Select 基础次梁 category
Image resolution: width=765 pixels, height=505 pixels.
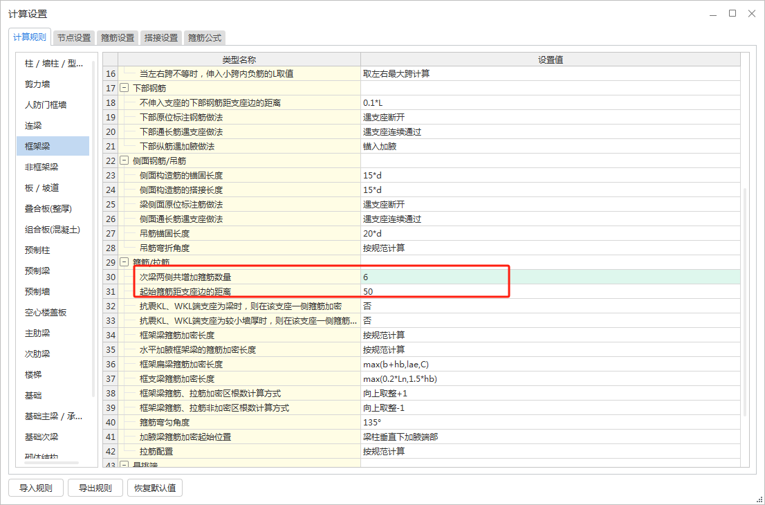pyautogui.click(x=53, y=437)
